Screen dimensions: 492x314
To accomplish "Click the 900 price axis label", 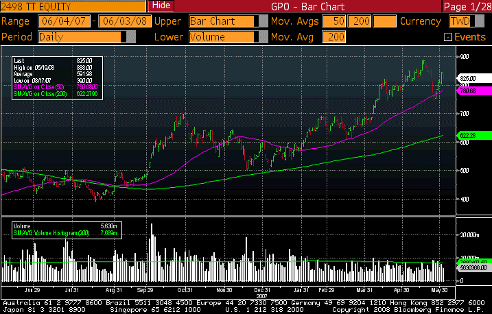I will point(465,57).
